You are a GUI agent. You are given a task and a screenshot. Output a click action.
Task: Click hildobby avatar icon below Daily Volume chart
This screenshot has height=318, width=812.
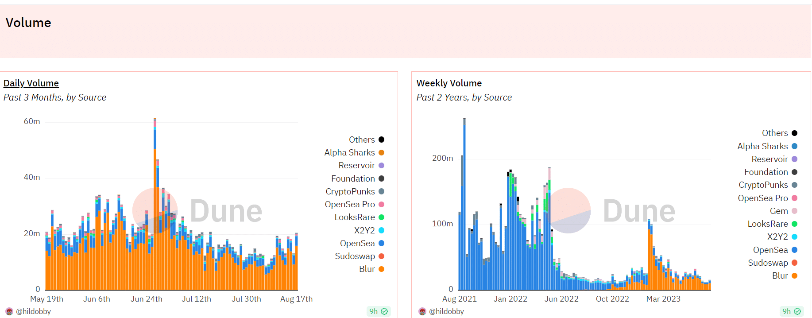tap(9, 311)
